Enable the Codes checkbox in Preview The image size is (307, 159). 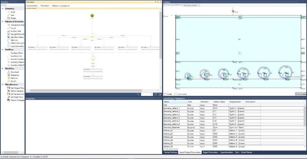(165, 94)
